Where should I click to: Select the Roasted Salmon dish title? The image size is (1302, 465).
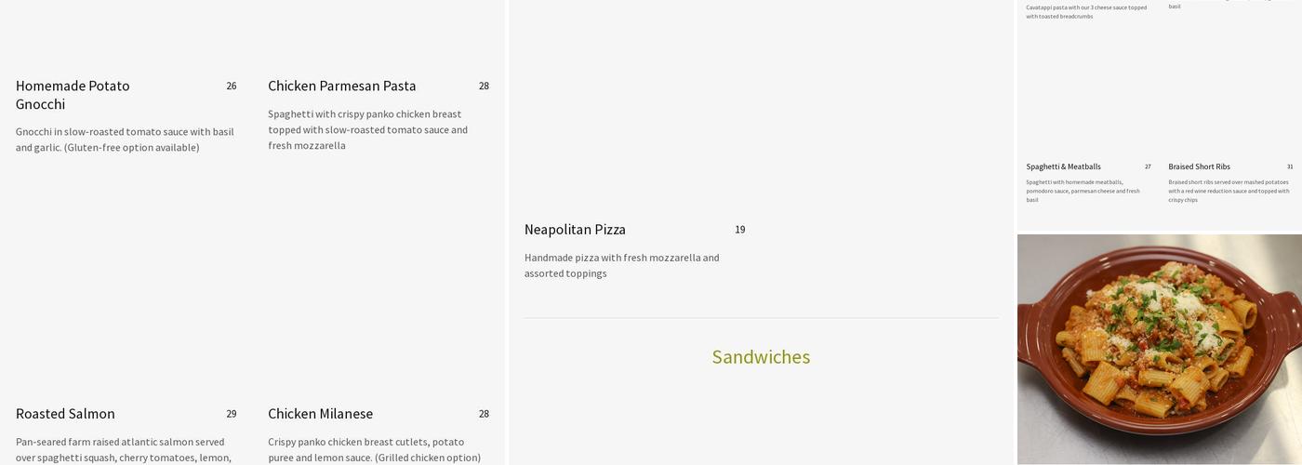(65, 414)
